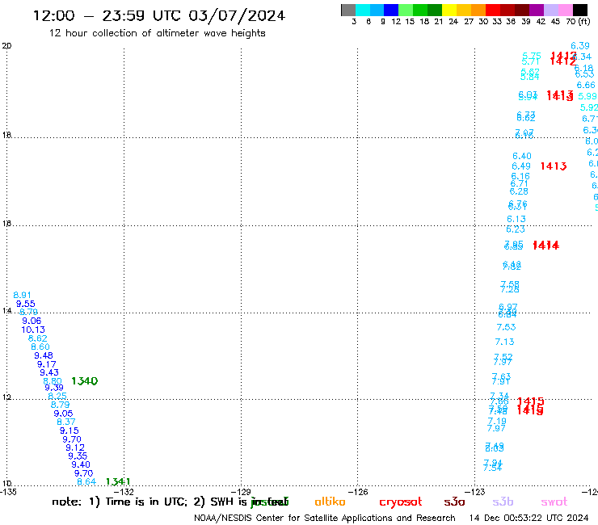Screen dimensions: 598x525
Task: Click the wave height value '10.13'
Action: 33,330
